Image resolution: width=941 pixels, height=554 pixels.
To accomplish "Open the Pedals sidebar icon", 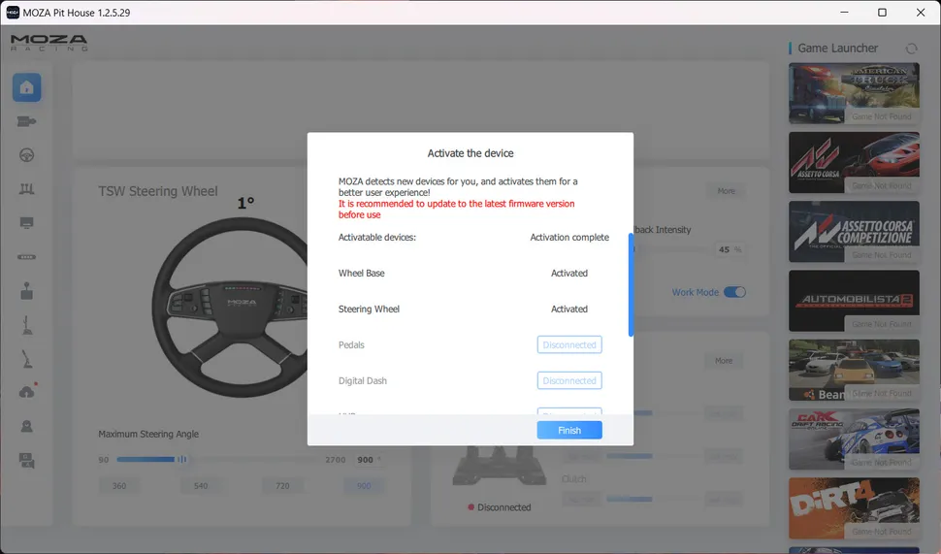I will pyautogui.click(x=26, y=189).
